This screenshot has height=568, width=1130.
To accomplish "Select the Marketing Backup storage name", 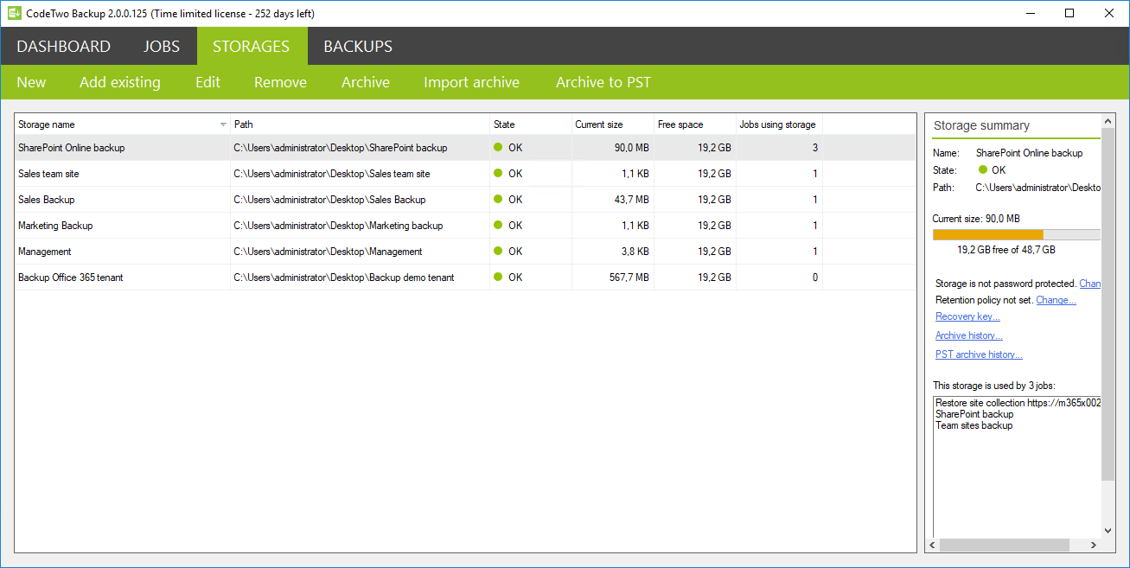I will point(55,226).
